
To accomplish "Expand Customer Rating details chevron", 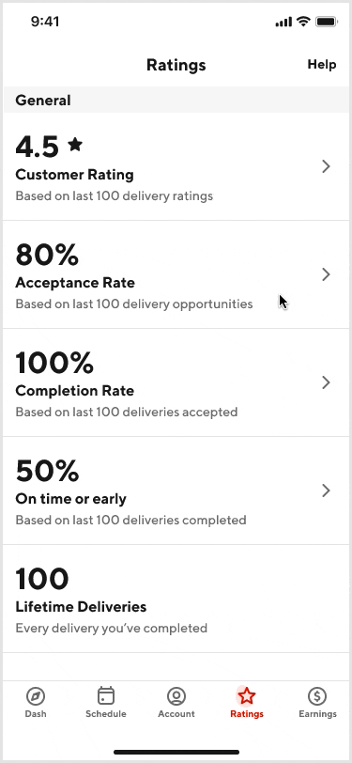I will coord(327,166).
